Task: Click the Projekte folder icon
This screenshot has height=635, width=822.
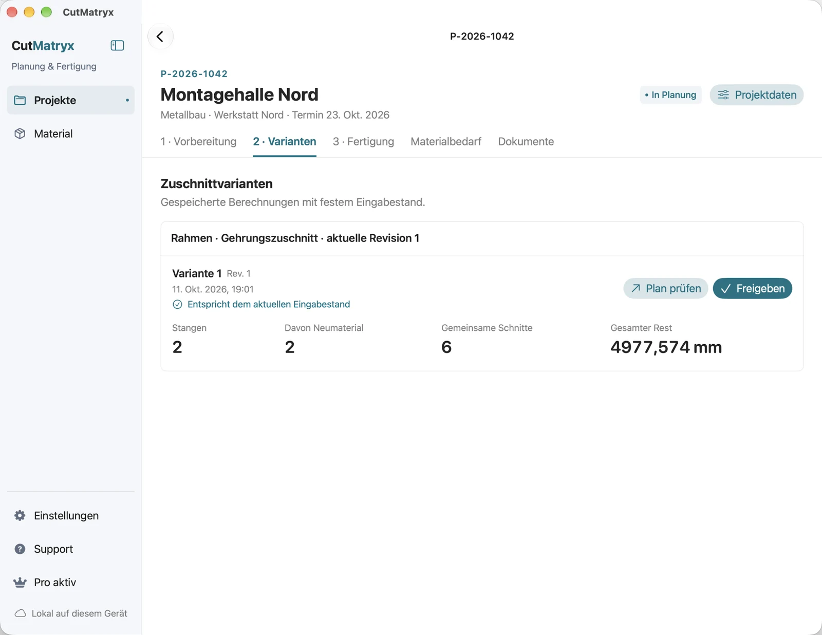Action: click(20, 100)
